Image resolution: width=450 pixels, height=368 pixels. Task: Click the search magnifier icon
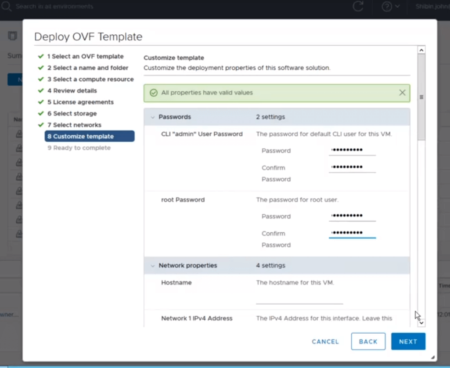[6, 7]
